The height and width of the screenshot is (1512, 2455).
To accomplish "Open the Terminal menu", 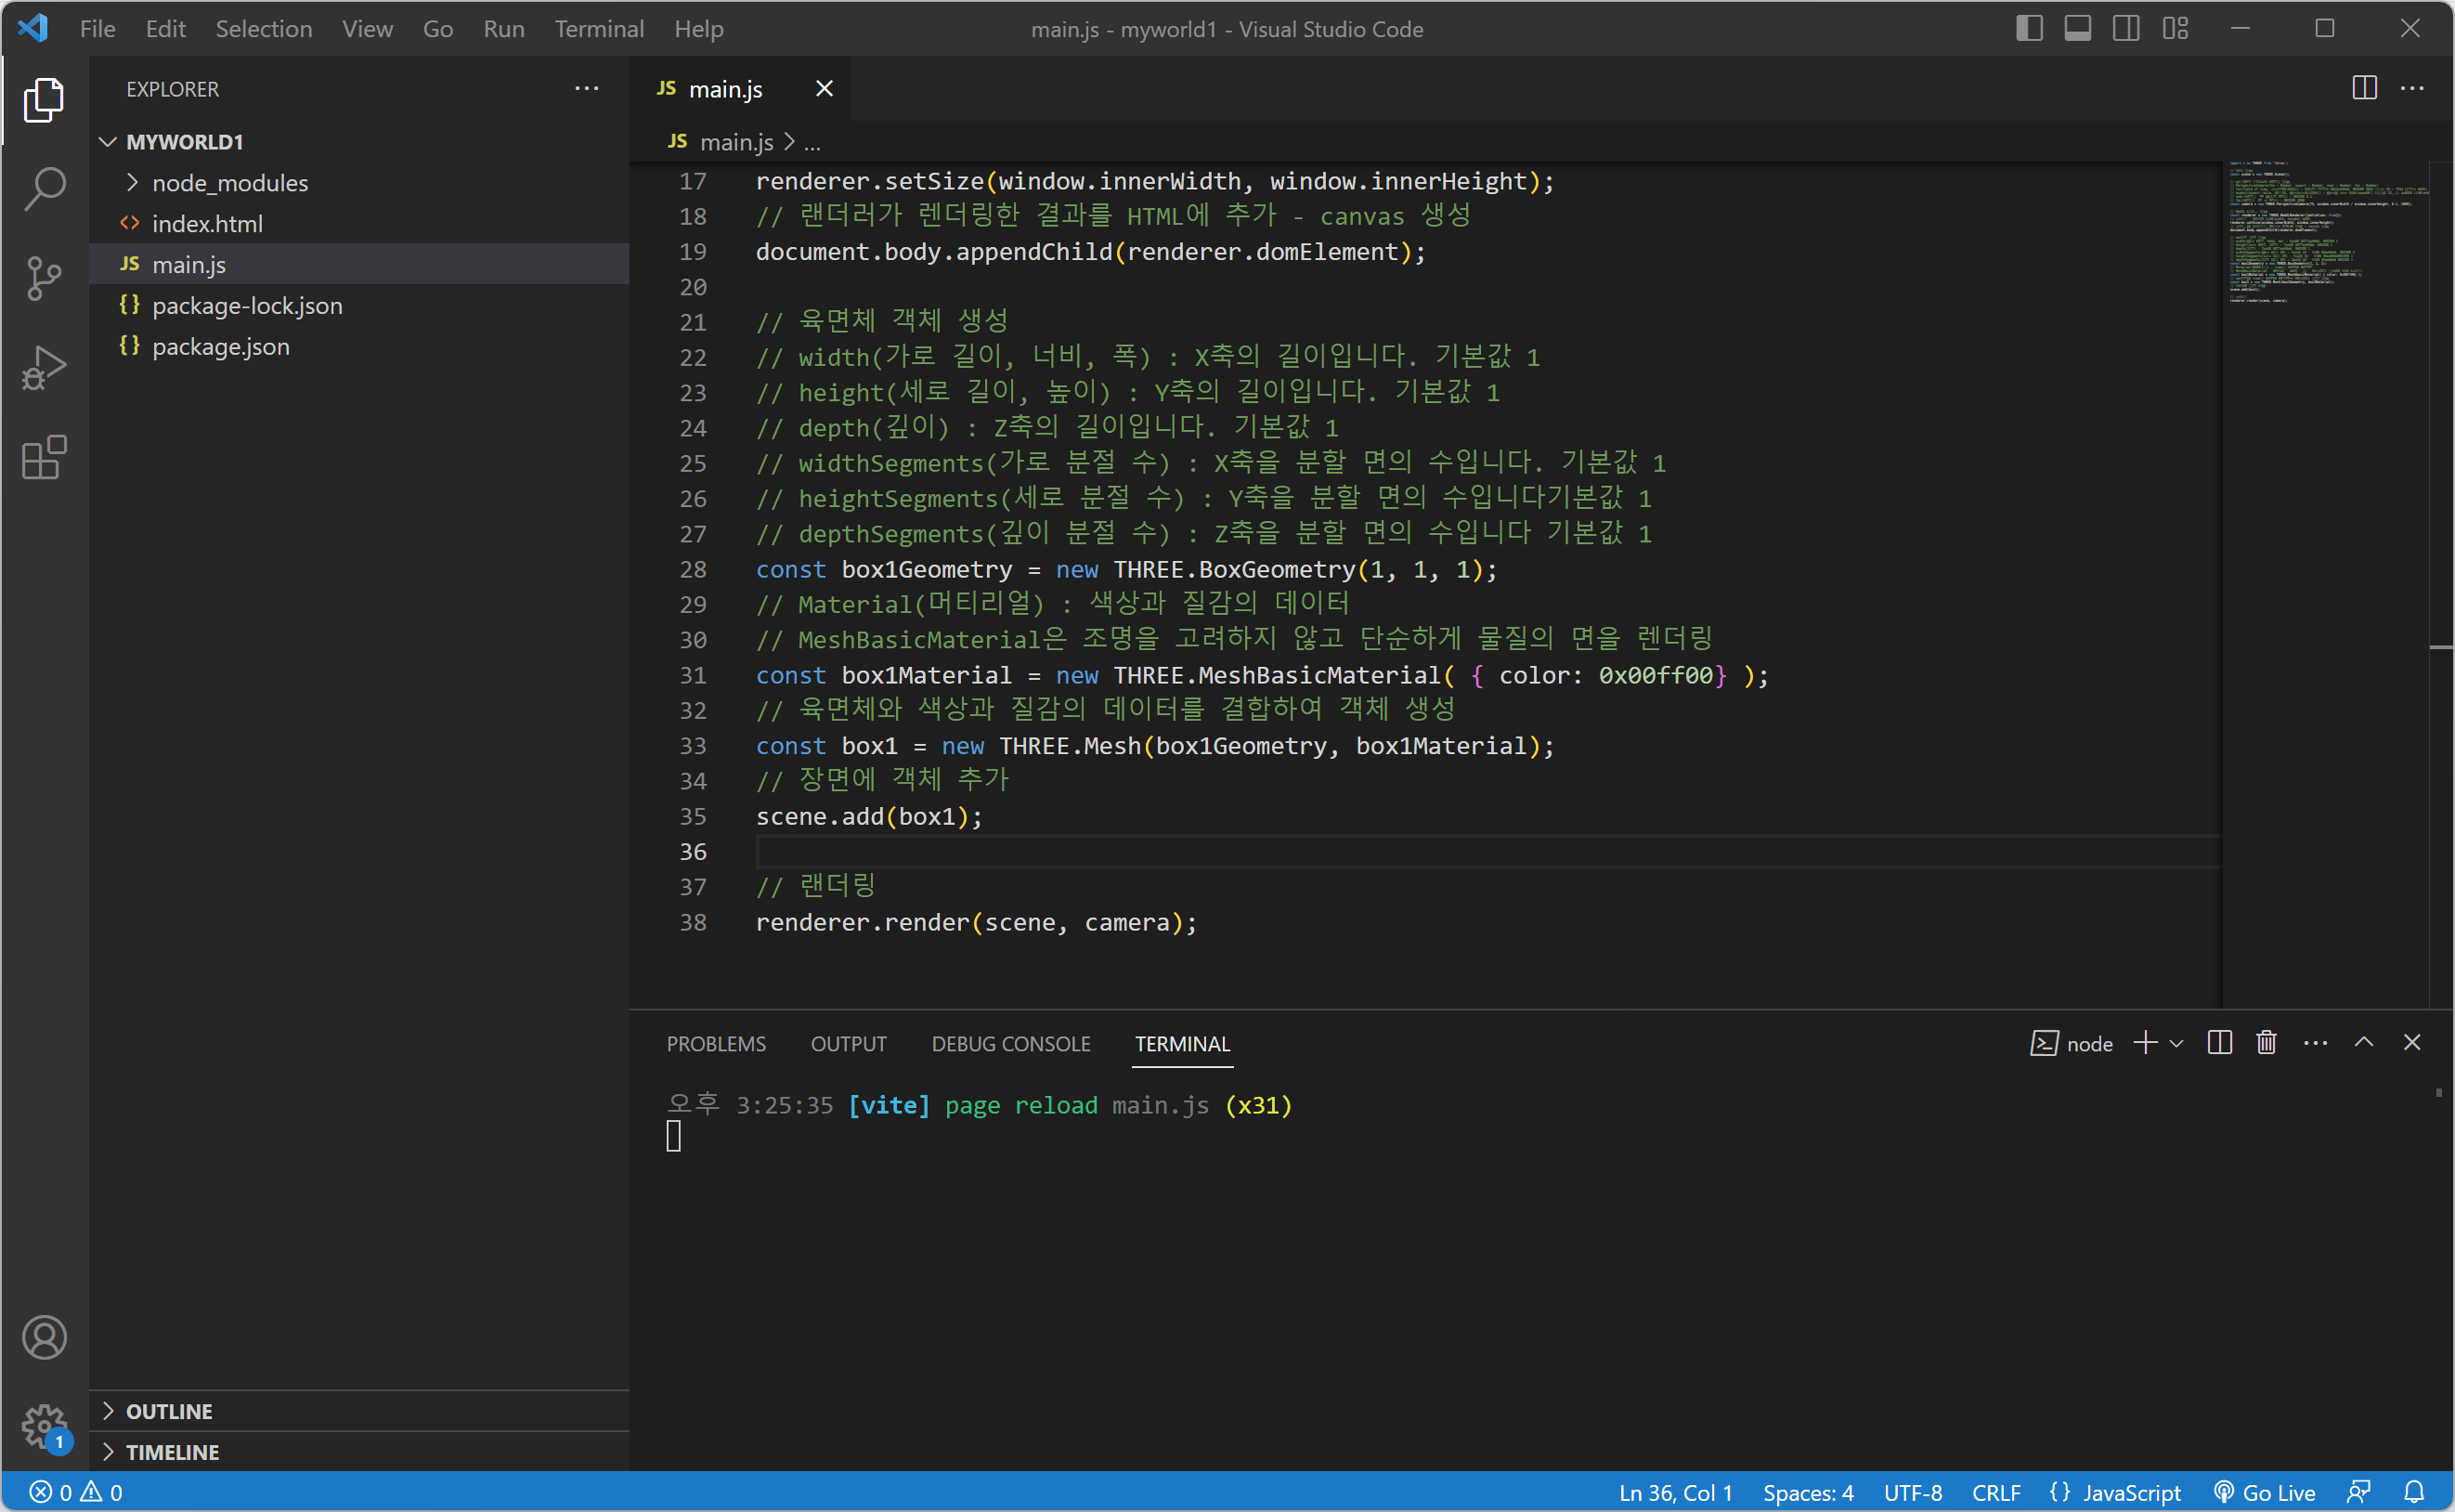I will pyautogui.click(x=599, y=28).
